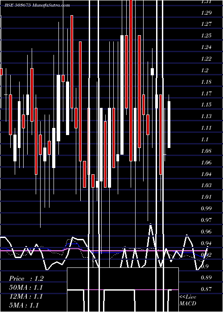Viewport: 223px width, 312px height.
Task: Click the 1.17 price axis label
Action: [x=206, y=93]
